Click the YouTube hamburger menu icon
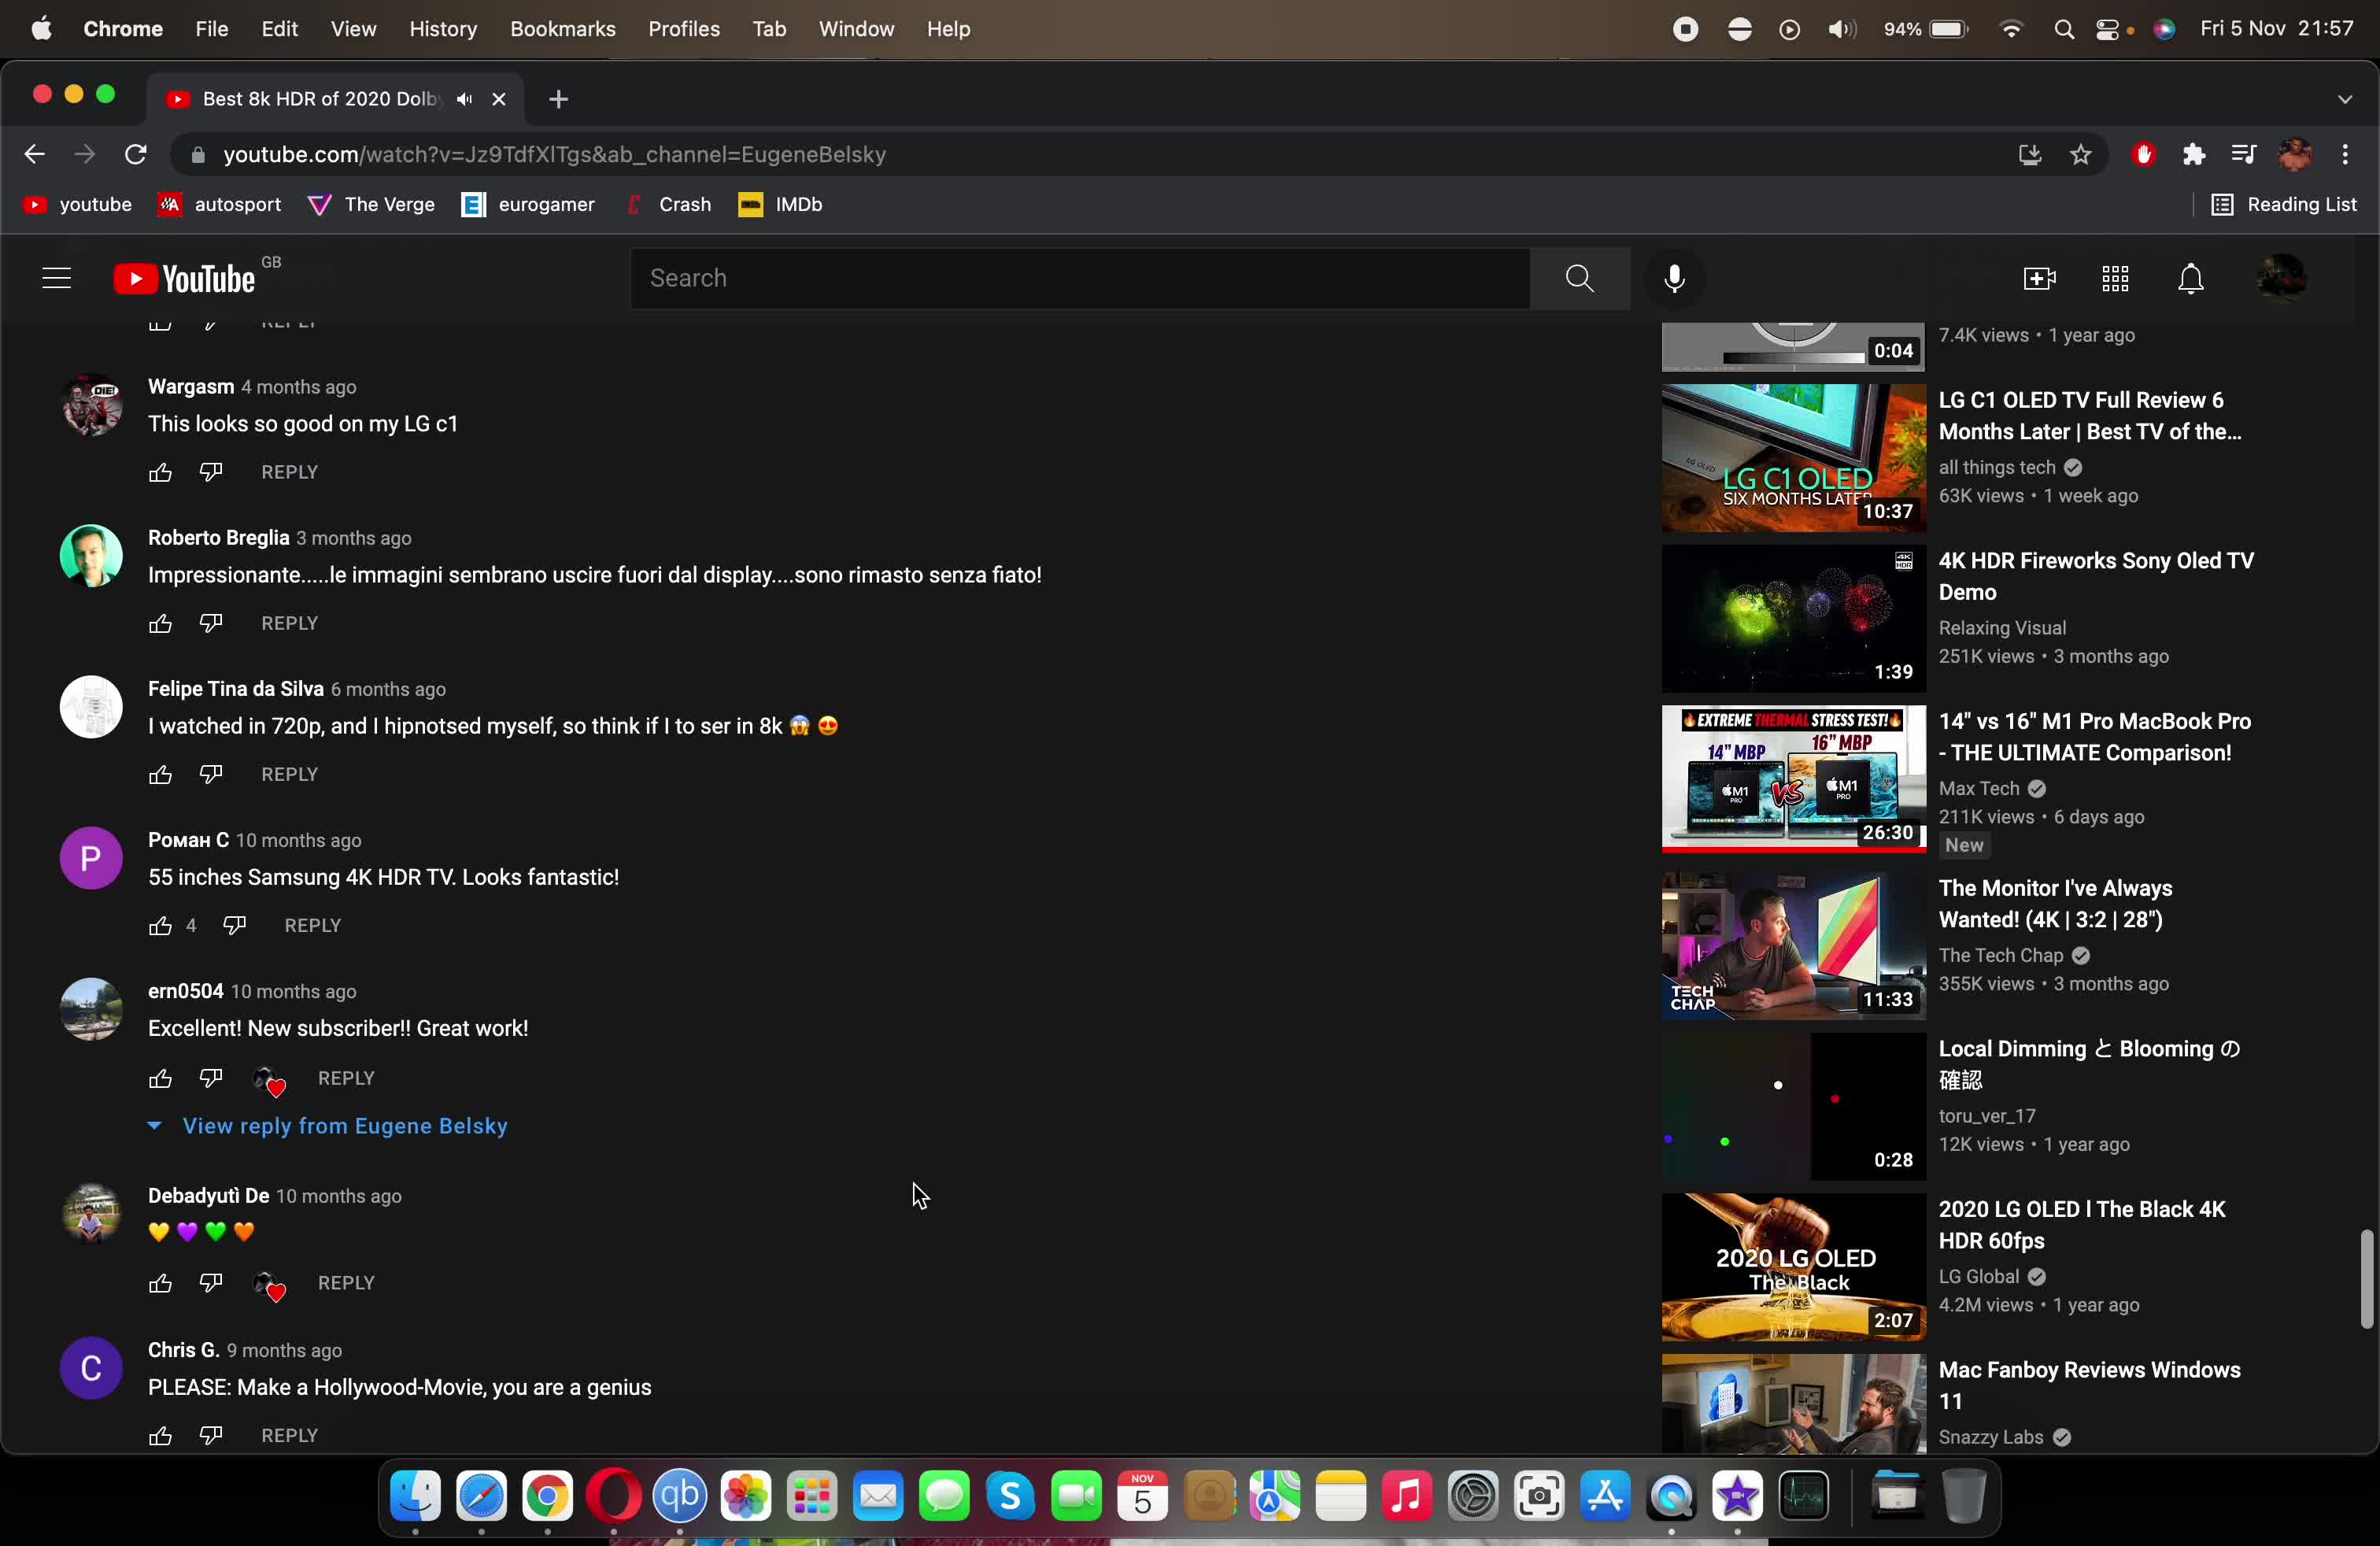The height and width of the screenshot is (1546, 2380). (x=56, y=278)
